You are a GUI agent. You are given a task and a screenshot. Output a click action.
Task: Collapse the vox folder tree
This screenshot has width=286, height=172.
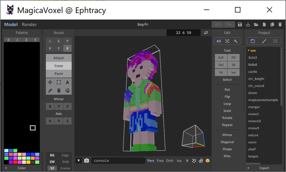coord(249,50)
